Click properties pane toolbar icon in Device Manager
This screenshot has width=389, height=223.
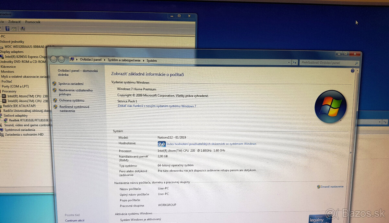(x=14, y=29)
